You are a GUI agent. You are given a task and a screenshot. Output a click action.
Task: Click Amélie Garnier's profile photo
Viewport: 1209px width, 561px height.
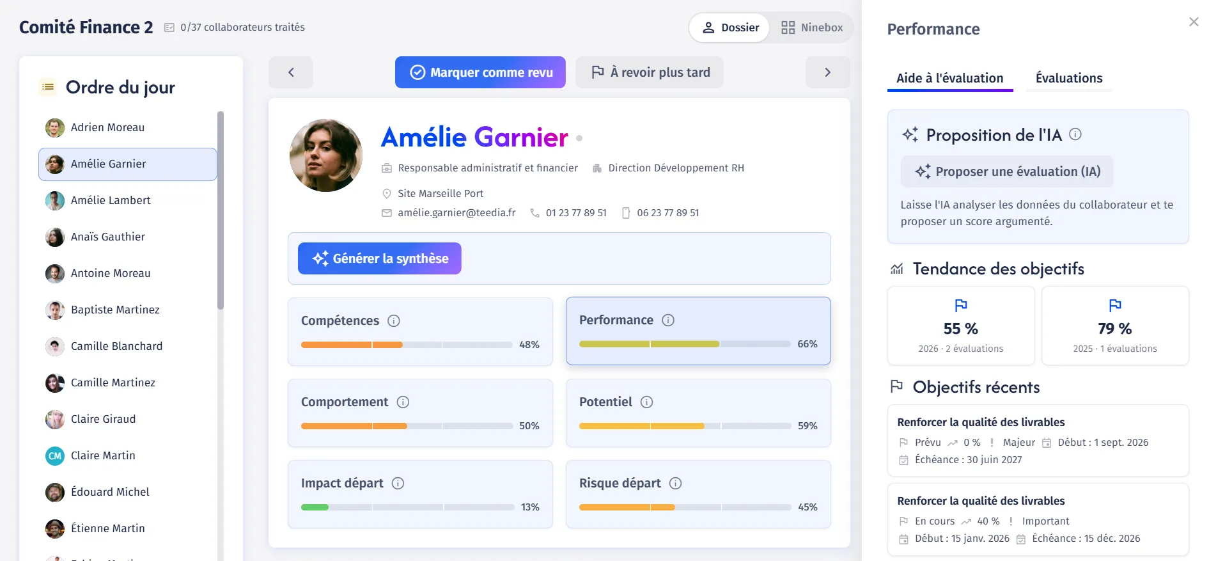326,155
